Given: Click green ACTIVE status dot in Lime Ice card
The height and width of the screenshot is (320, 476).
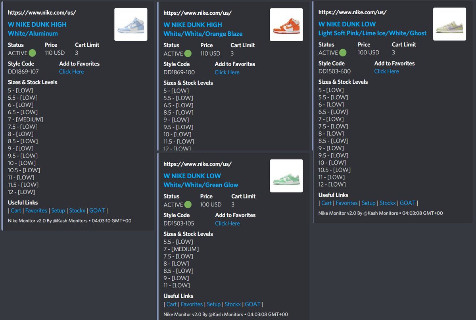Looking at the screenshot, I should tap(343, 52).
